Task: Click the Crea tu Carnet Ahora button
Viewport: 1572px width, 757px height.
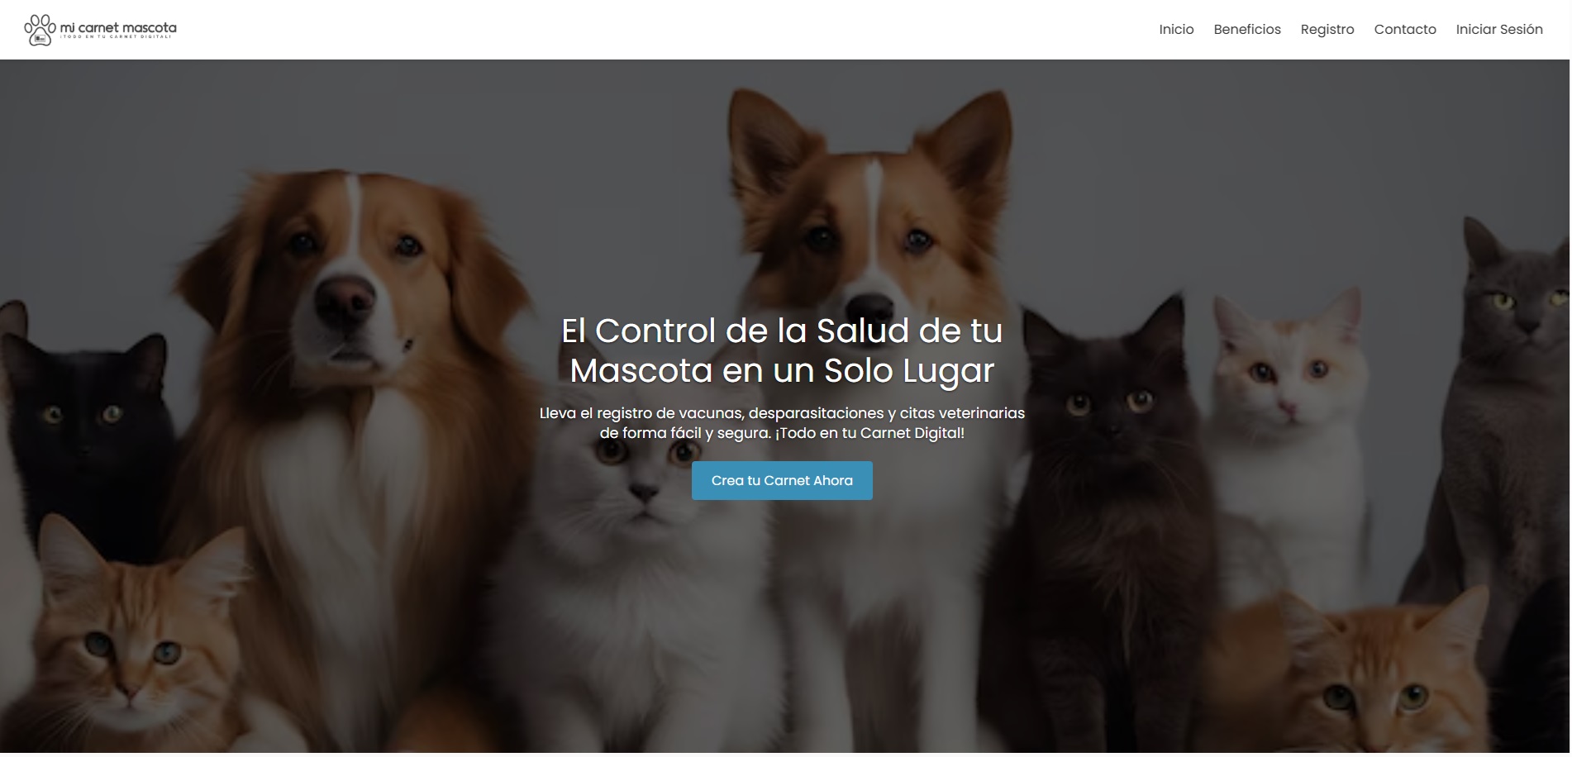Action: point(782,480)
